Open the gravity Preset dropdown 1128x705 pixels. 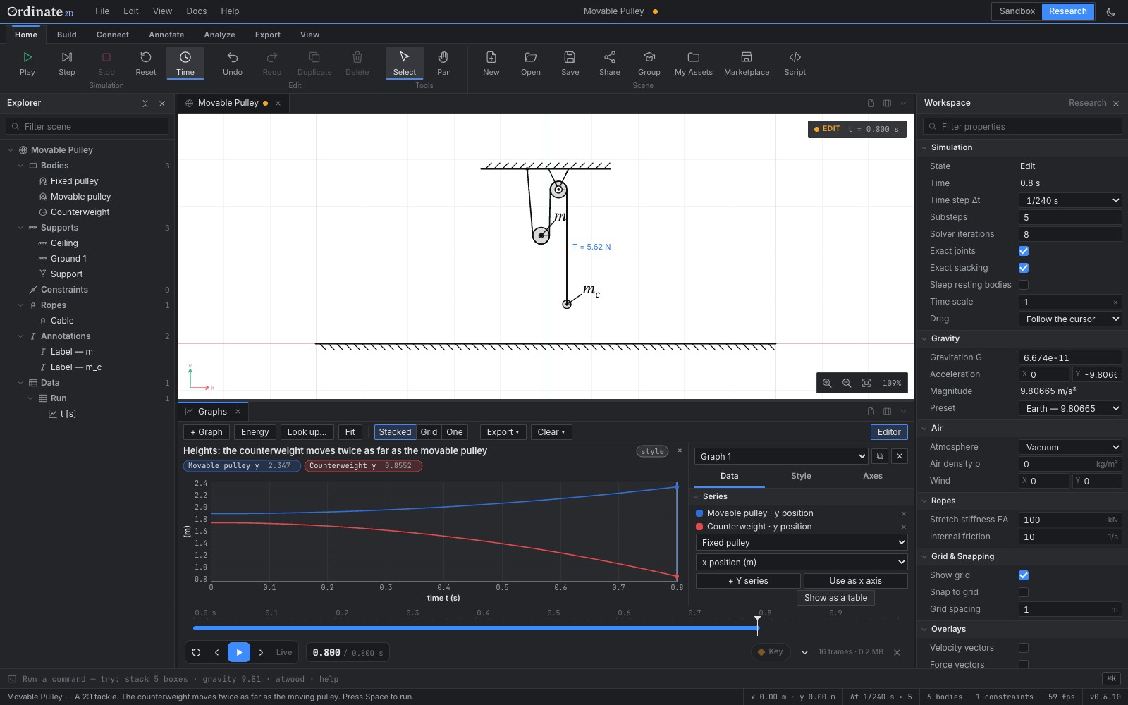[x=1070, y=408]
